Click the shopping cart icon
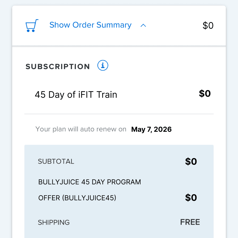 pyautogui.click(x=32, y=25)
